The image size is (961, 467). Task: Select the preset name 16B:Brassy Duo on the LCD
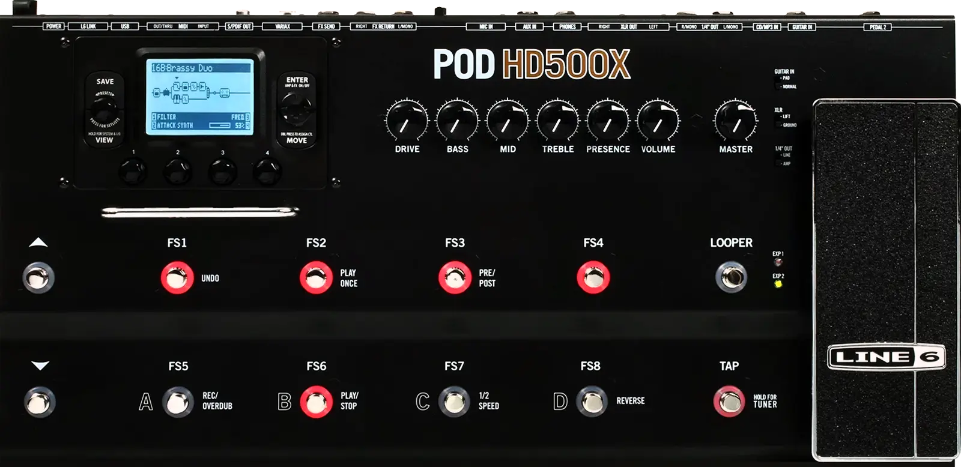coord(182,68)
